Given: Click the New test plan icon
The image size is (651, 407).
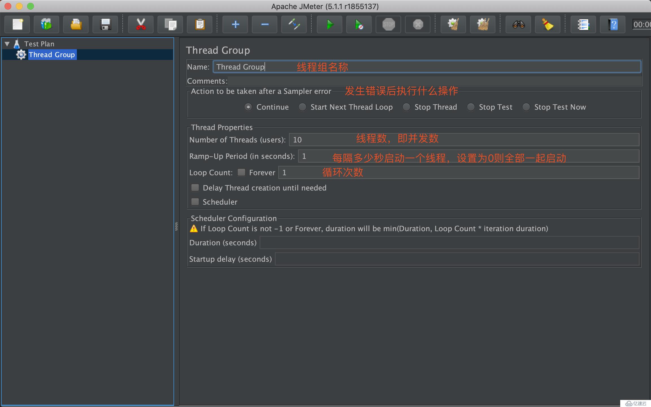Looking at the screenshot, I should point(18,24).
